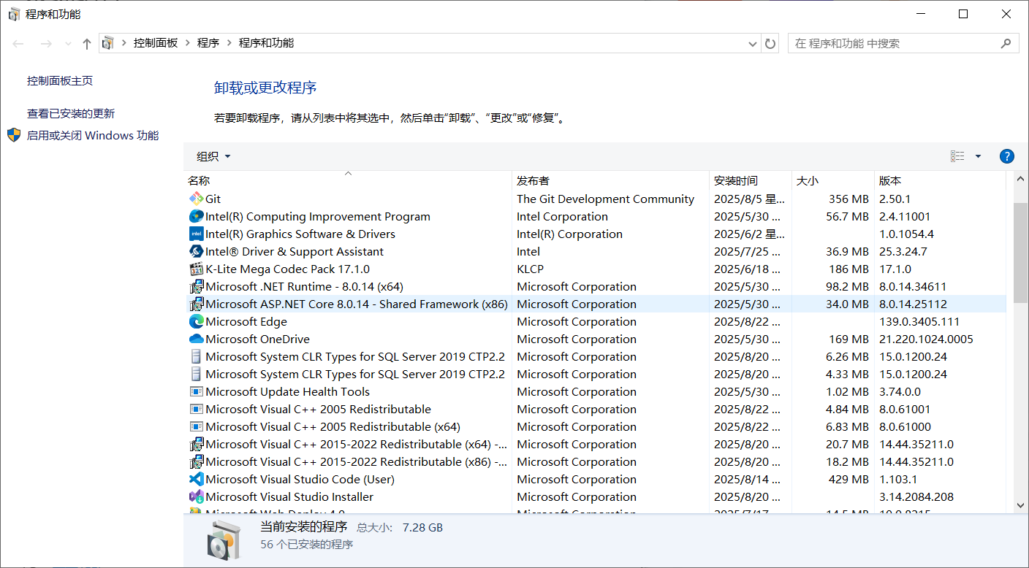
Task: Click the Intel Graphics Software & Drivers icon
Action: click(x=196, y=234)
